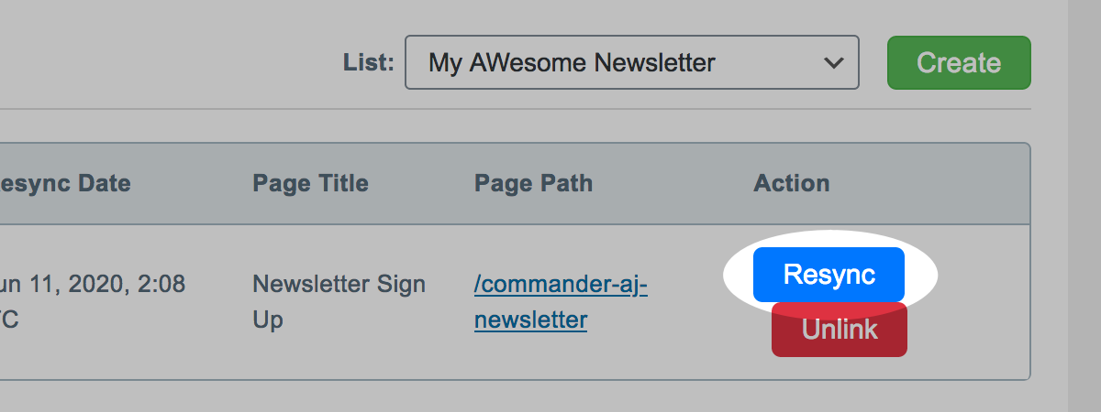This screenshot has height=412, width=1101.
Task: Click the Jun 11, 2020 resync date cell
Action: coord(93,285)
